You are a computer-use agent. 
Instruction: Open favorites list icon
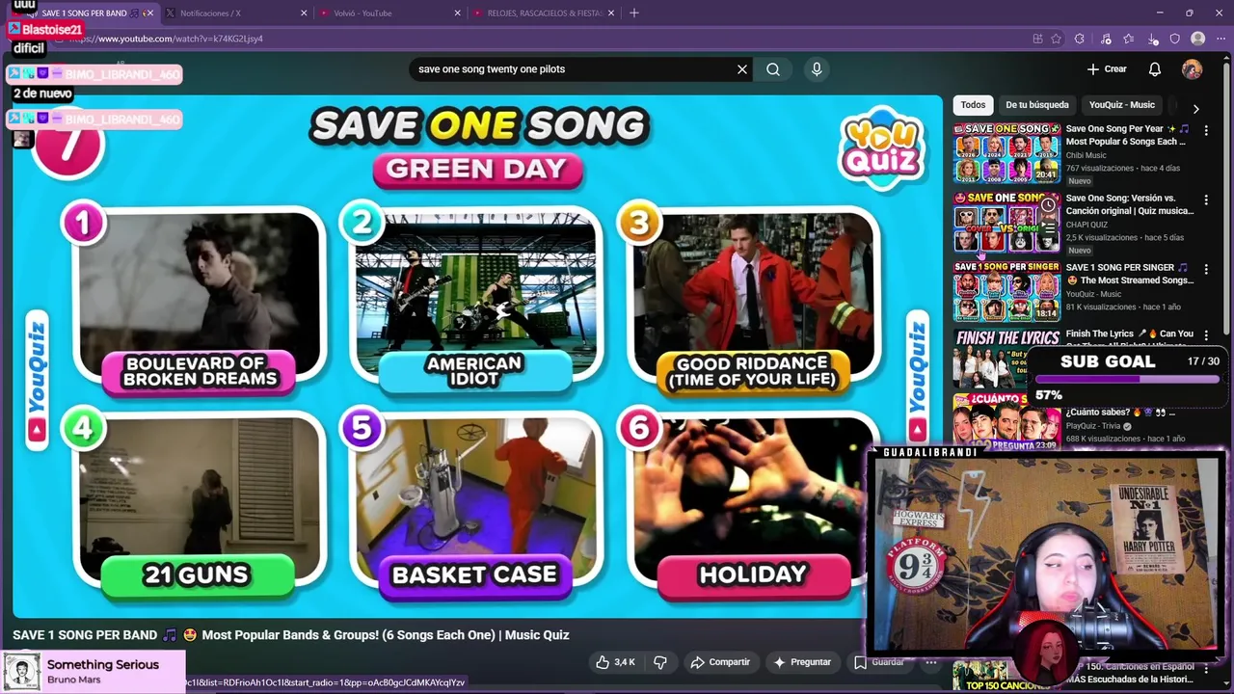tap(1129, 39)
